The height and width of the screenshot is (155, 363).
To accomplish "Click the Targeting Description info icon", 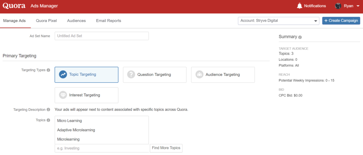I will click(x=48, y=109).
